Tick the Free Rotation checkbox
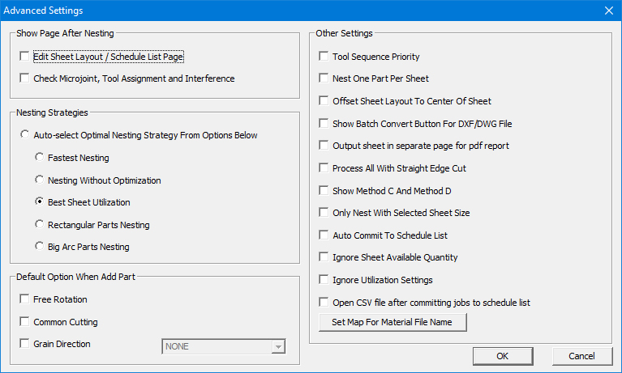The width and height of the screenshot is (622, 373). tap(25, 299)
